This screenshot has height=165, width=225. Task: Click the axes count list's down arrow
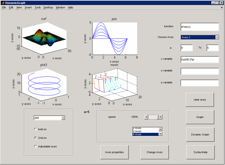(x=160, y=134)
